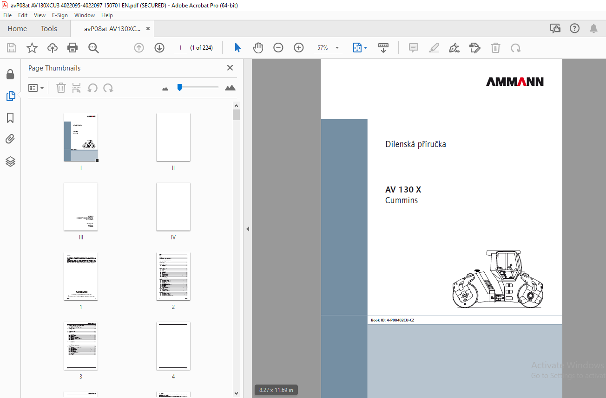Open the Help question mark icon
The height and width of the screenshot is (398, 606).
pos(574,29)
